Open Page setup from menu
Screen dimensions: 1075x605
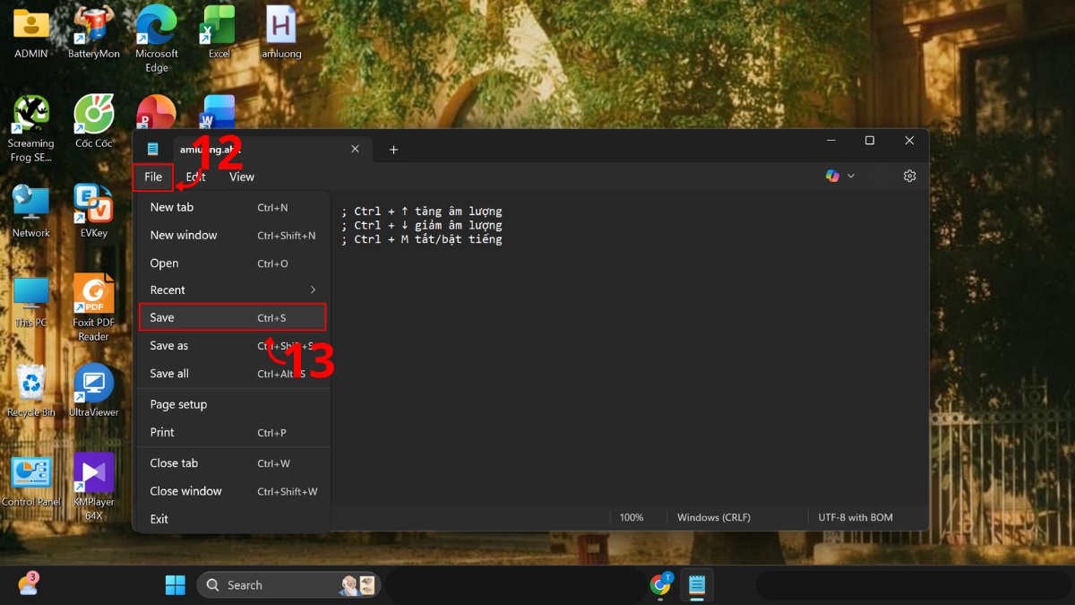pos(232,404)
